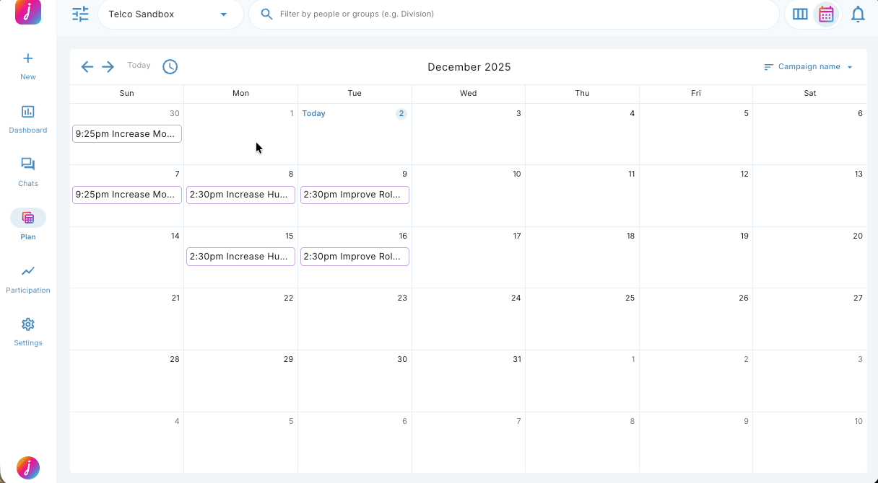Open the 9:25pm Increase Mo event on December 7
878x483 pixels.
pyautogui.click(x=126, y=195)
